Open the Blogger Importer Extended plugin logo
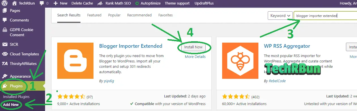 (75, 61)
